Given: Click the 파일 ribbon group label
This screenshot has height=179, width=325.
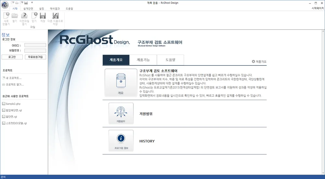Looking at the screenshot, I should (x=33, y=27).
